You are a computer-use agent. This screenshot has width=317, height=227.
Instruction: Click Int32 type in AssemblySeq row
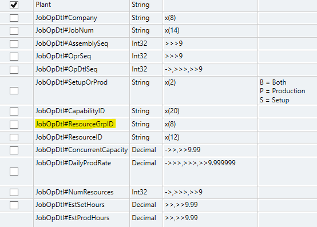tap(140, 43)
